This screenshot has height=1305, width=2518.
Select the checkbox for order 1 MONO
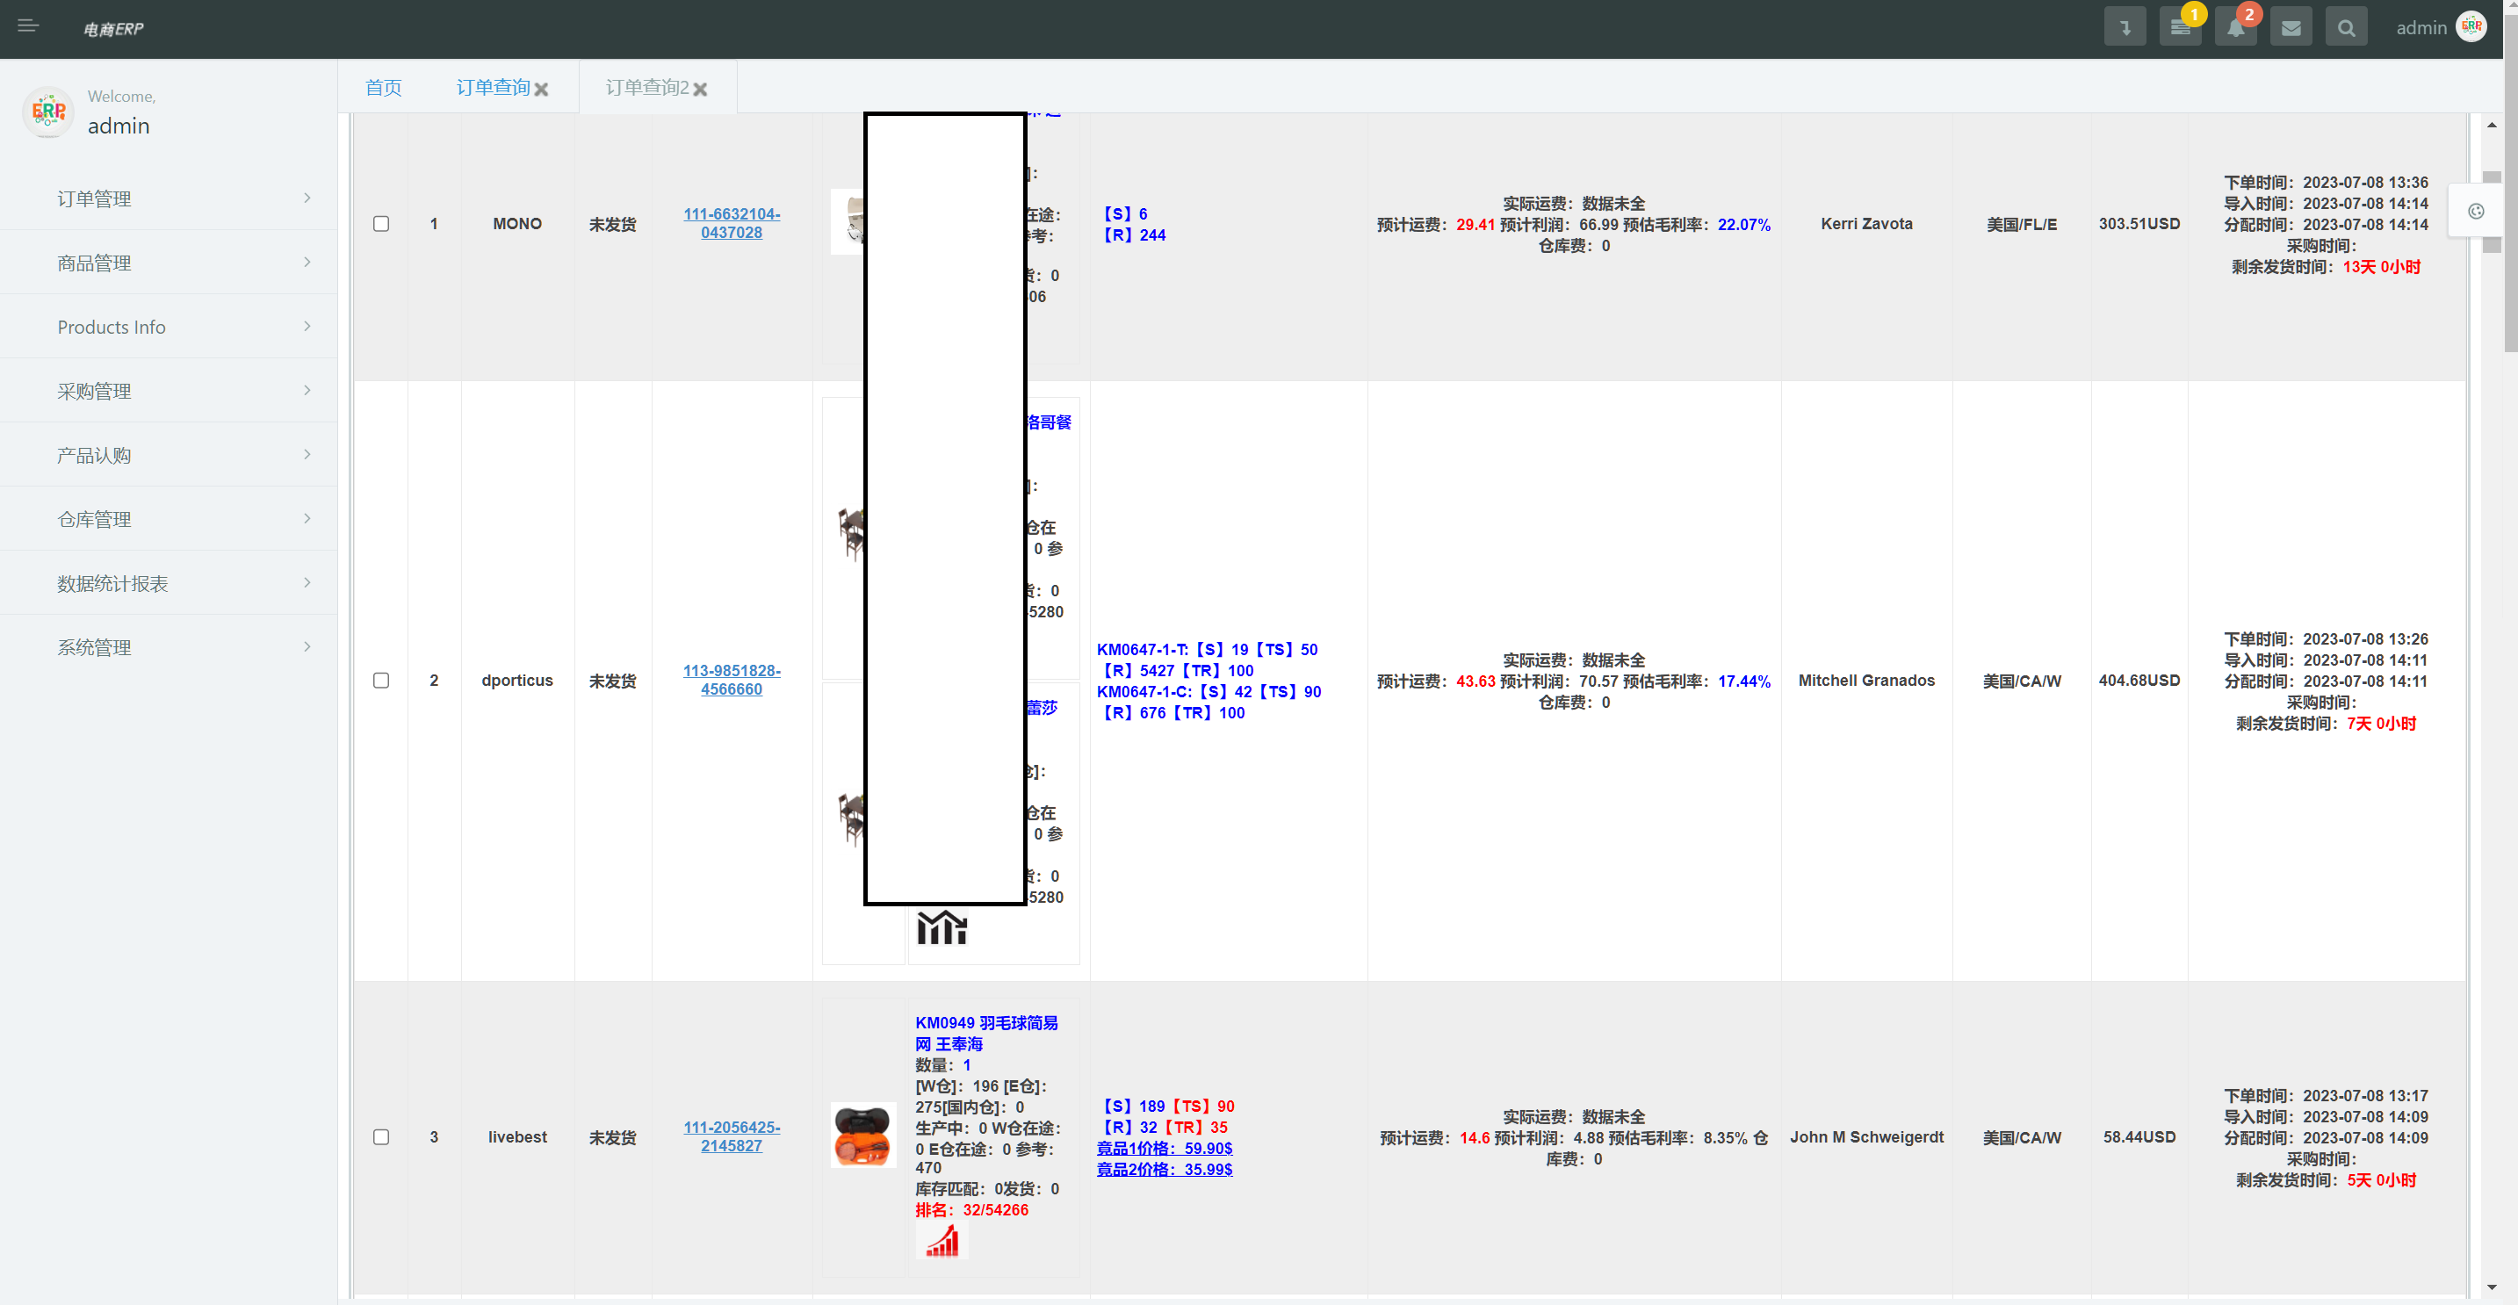click(x=381, y=224)
